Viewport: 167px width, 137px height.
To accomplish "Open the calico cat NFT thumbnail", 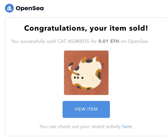I will pyautogui.click(x=86, y=73).
